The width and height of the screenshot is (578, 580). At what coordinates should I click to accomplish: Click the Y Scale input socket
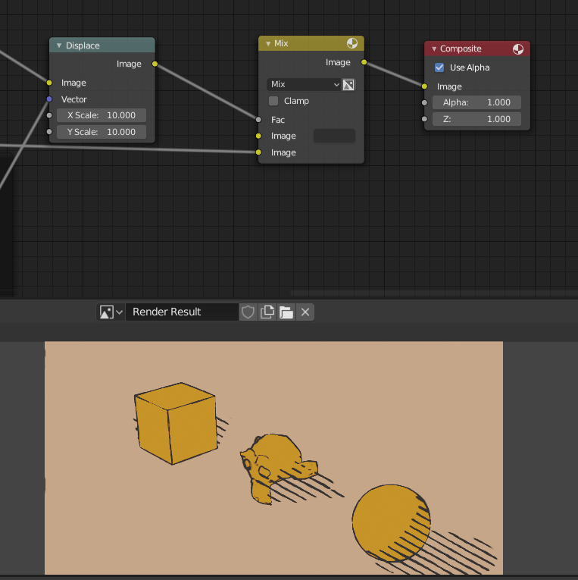[x=49, y=132]
